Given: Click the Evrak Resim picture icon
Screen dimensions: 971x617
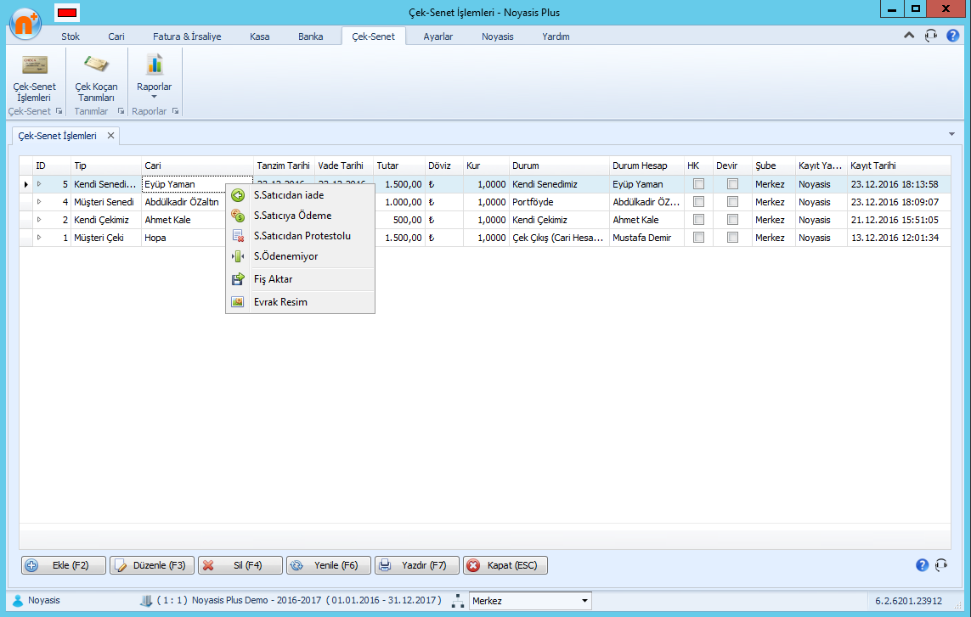Looking at the screenshot, I should coord(238,302).
